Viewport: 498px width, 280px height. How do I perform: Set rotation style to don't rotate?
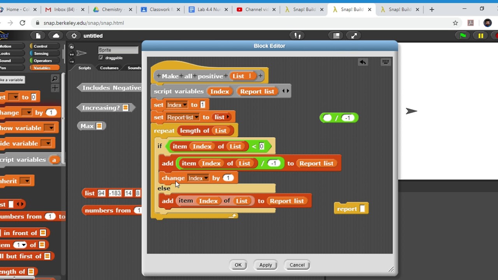[x=72, y=61]
